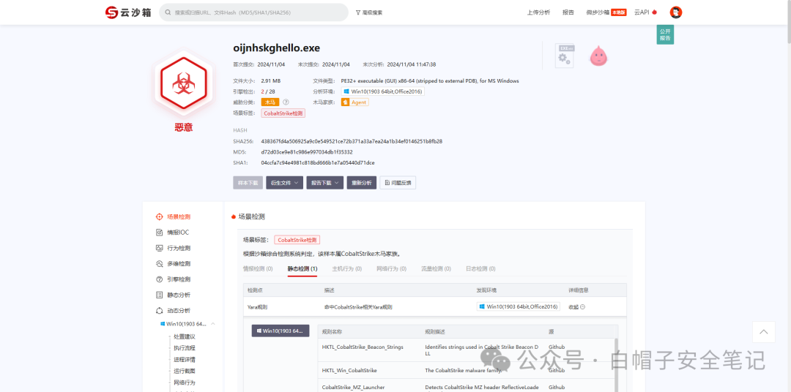Click the help icon beside 木马 tag

tap(286, 102)
